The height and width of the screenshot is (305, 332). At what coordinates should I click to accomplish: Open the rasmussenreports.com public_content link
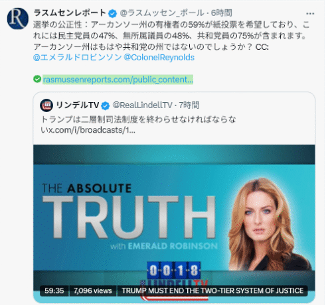tap(118, 80)
